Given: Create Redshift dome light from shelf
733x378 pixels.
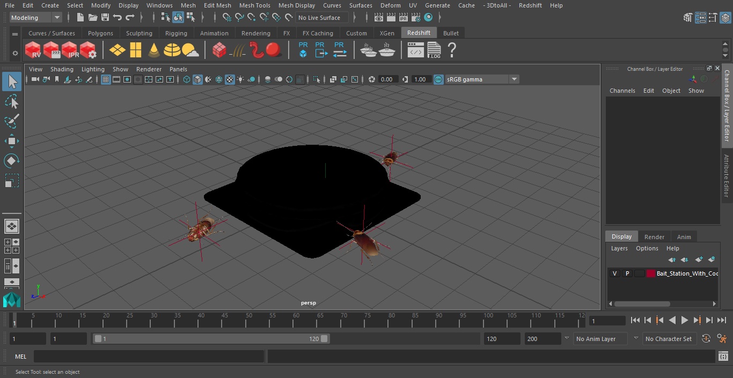Looking at the screenshot, I should [x=172, y=50].
